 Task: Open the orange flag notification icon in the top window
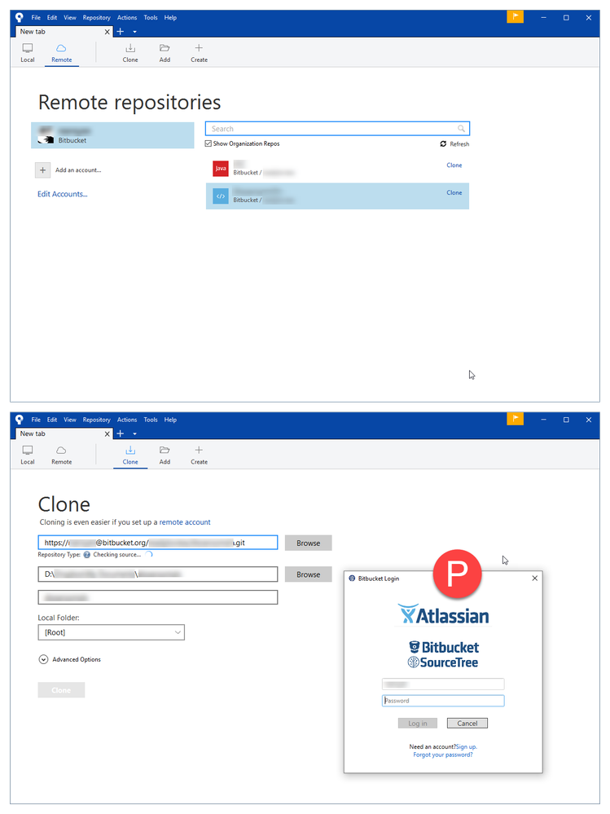[x=515, y=16]
